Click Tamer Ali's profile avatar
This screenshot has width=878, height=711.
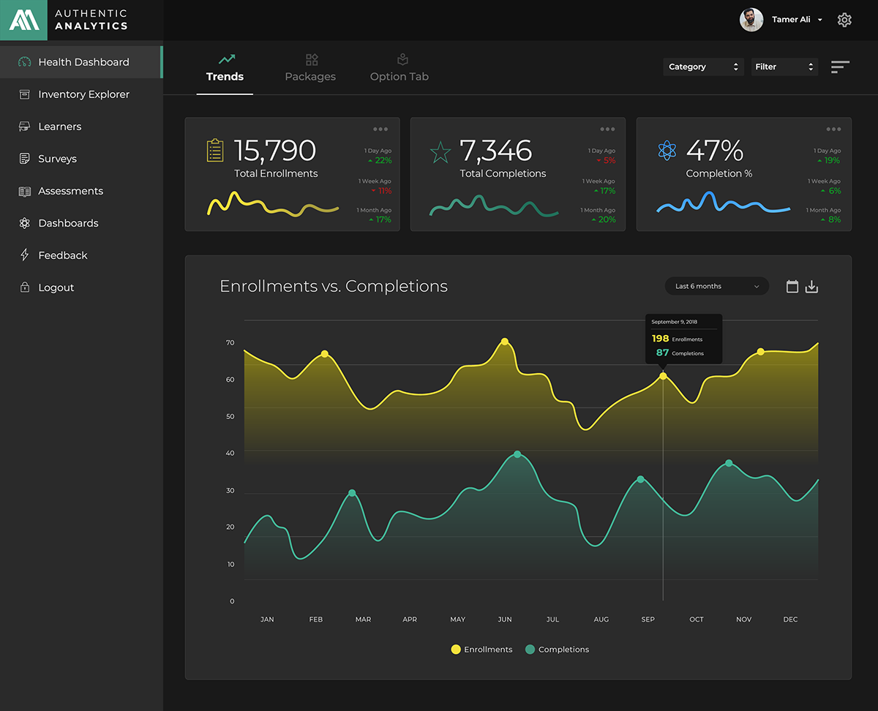(751, 20)
